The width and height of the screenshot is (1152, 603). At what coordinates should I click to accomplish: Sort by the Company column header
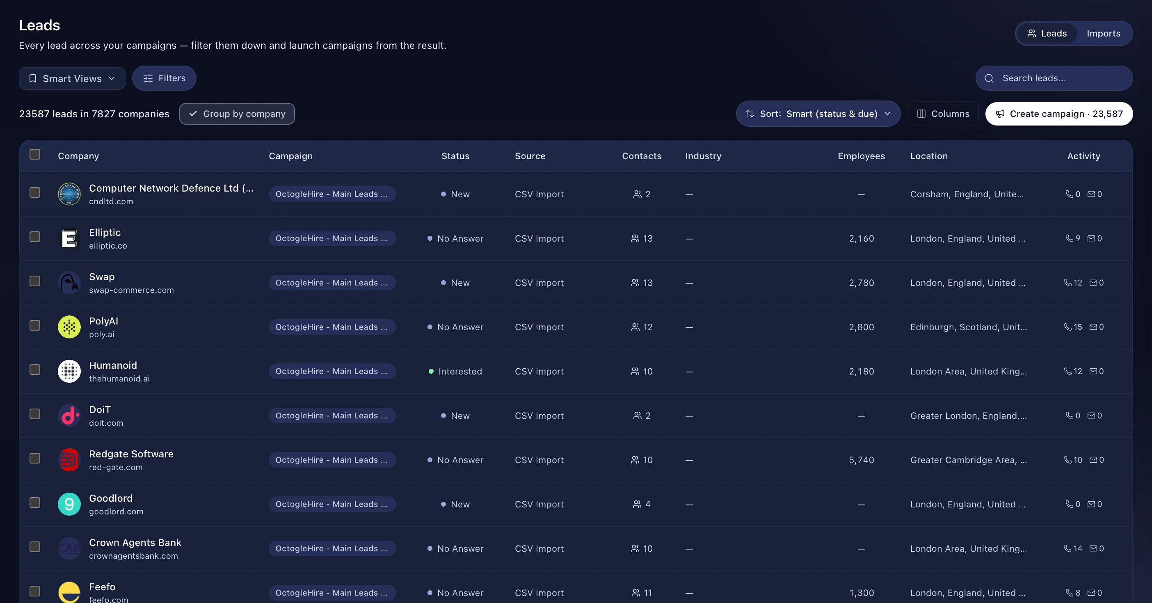point(78,156)
